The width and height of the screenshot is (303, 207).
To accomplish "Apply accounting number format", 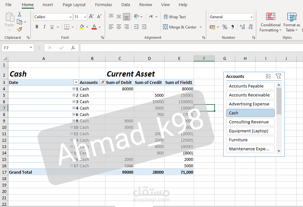I will (212, 27).
